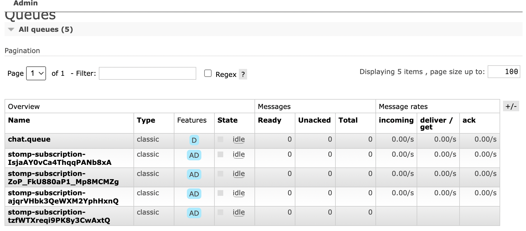526x231 pixels.
Task: Click the Filter text field
Action: [x=147, y=73]
